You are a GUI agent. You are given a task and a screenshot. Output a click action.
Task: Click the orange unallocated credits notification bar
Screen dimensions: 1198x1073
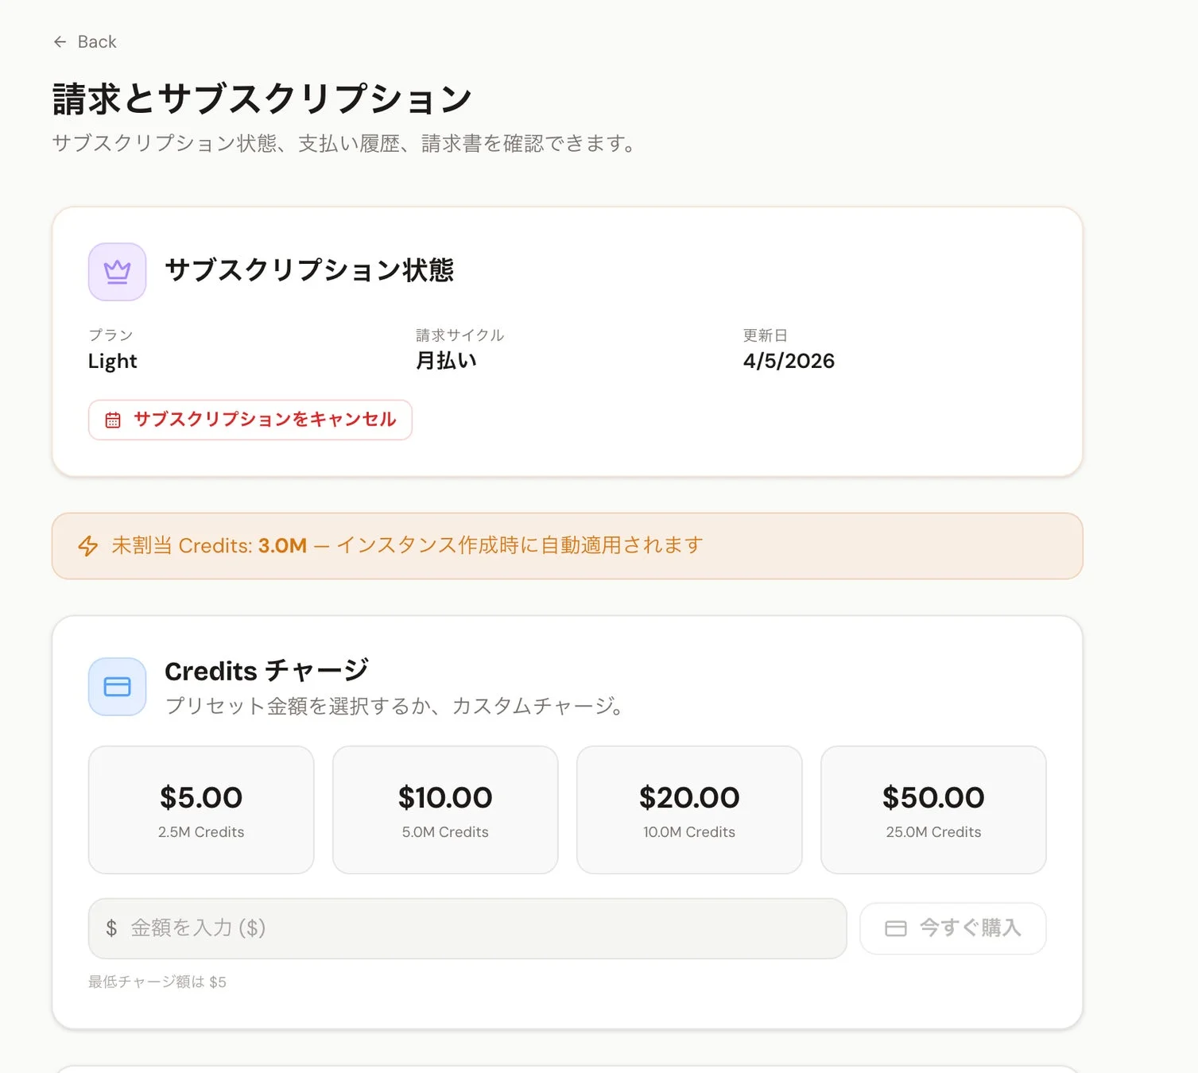[x=566, y=546]
